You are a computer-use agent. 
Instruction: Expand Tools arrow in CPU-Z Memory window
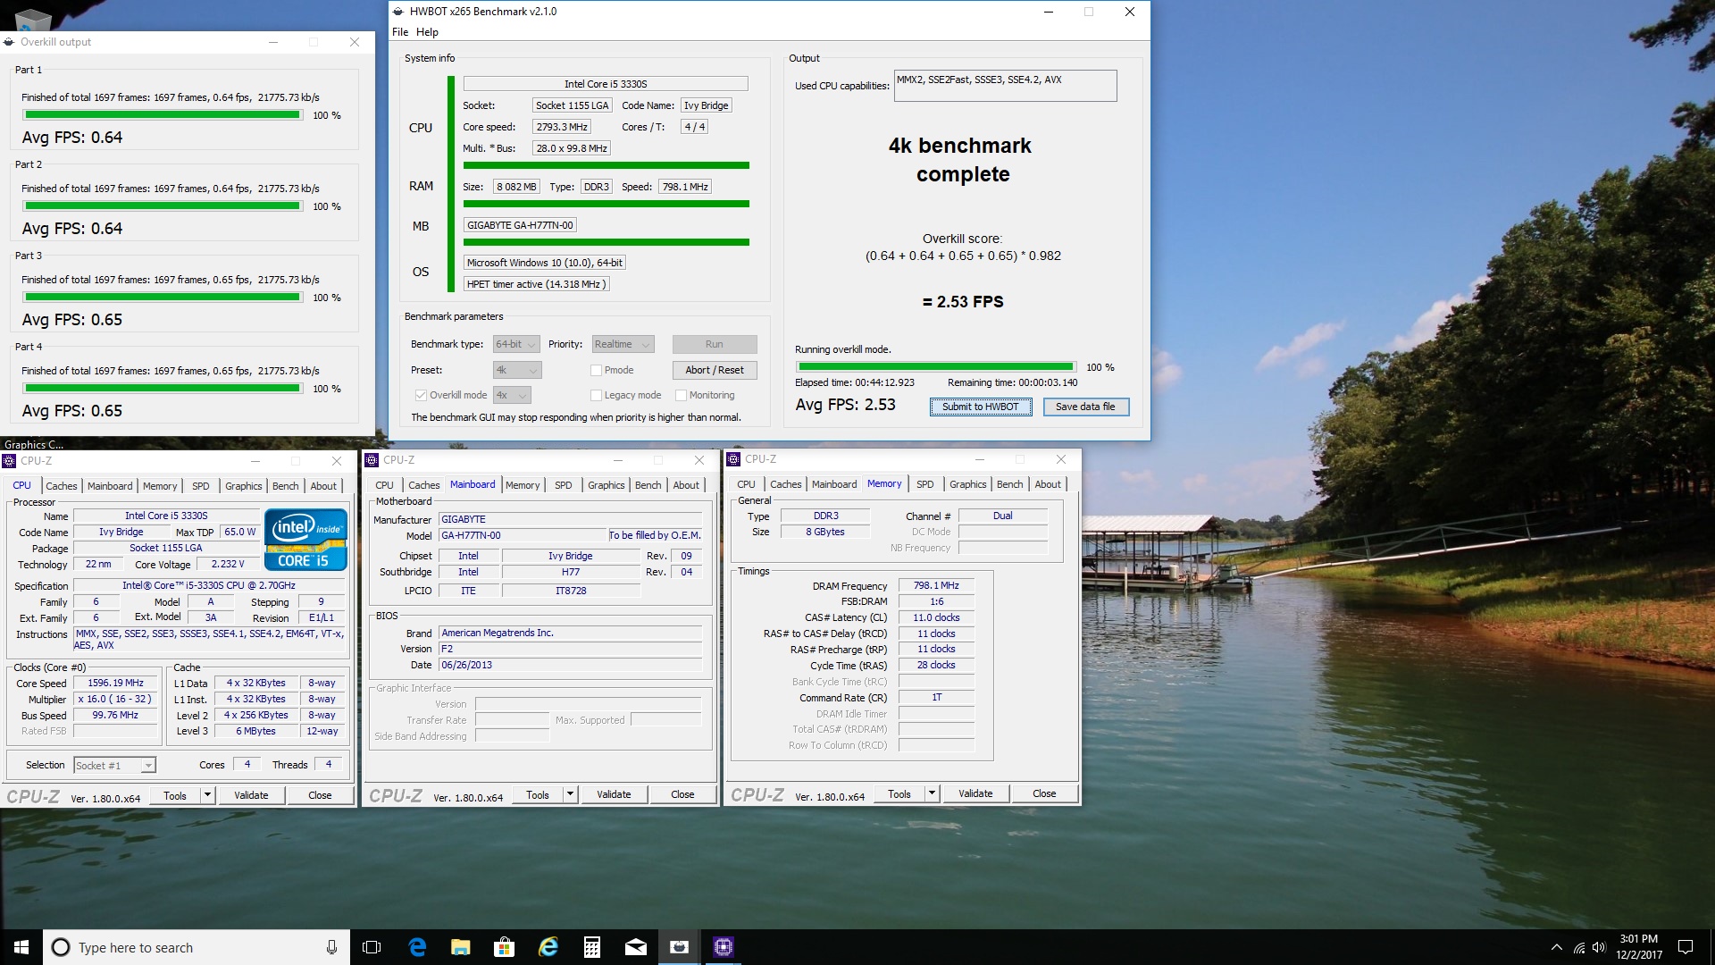pyautogui.click(x=932, y=793)
